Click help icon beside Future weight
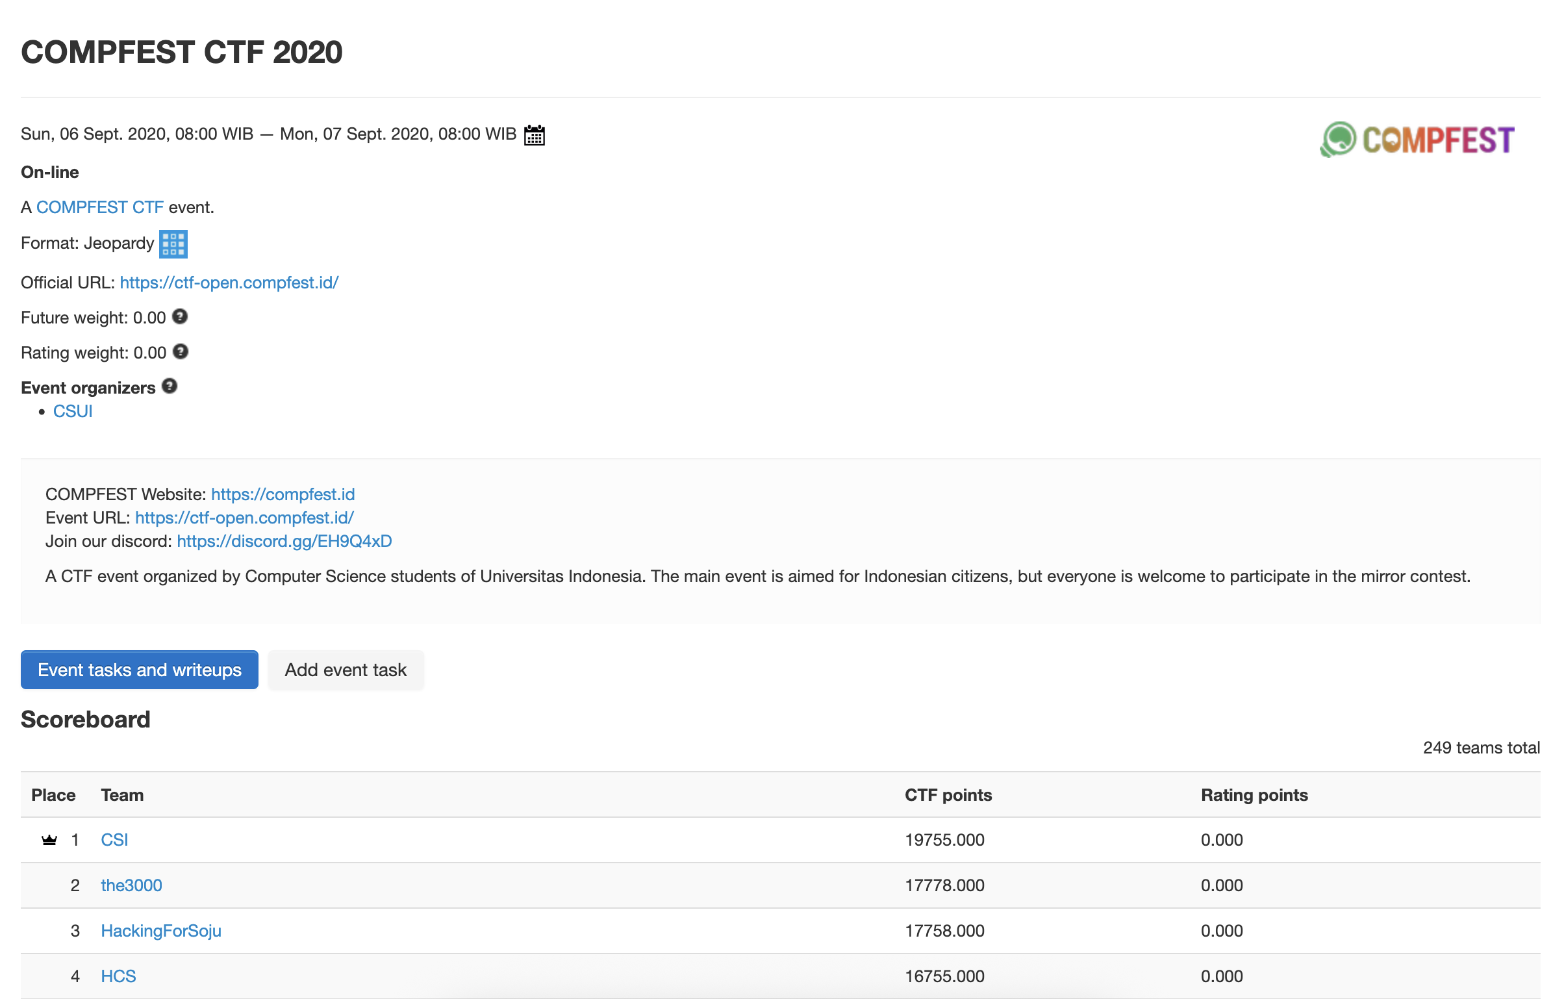1564x999 pixels. click(x=180, y=317)
